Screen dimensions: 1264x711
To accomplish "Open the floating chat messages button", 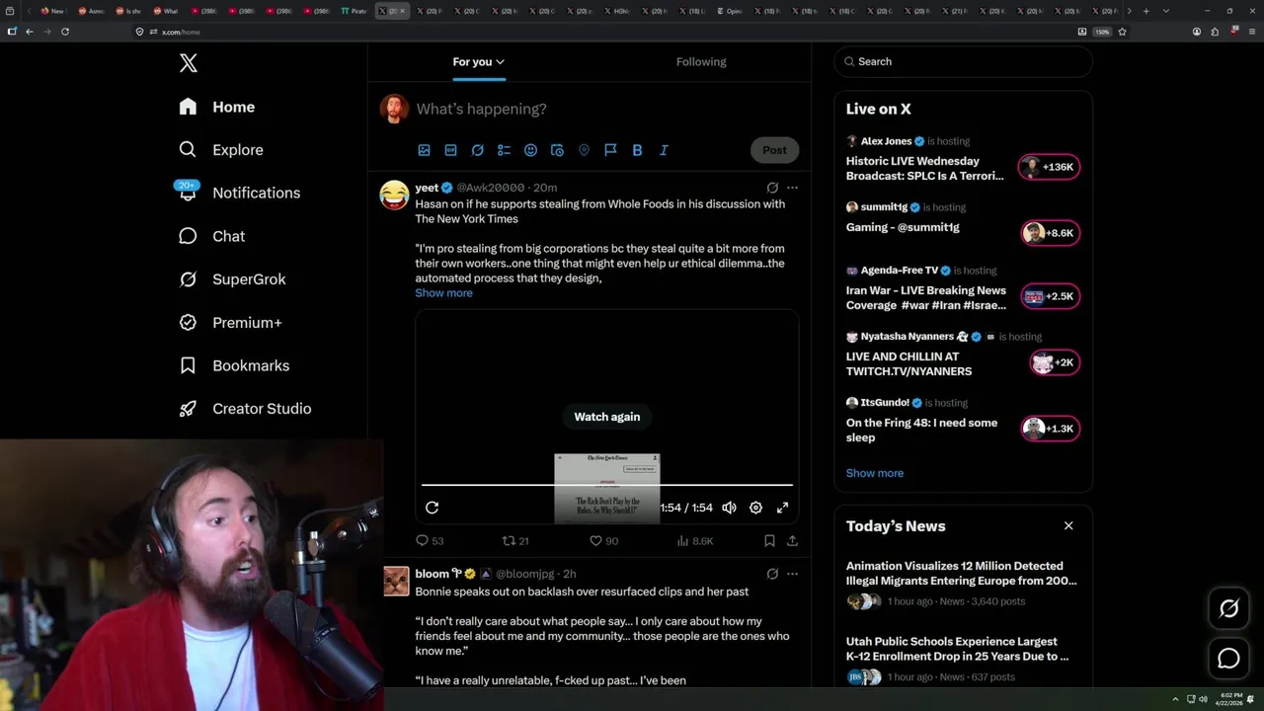I will click(x=1228, y=658).
